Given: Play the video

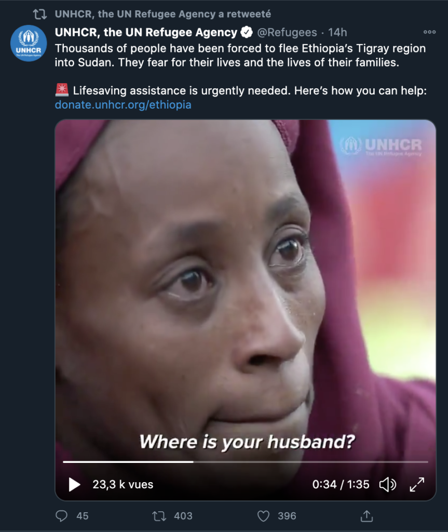Looking at the screenshot, I should click(x=75, y=485).
